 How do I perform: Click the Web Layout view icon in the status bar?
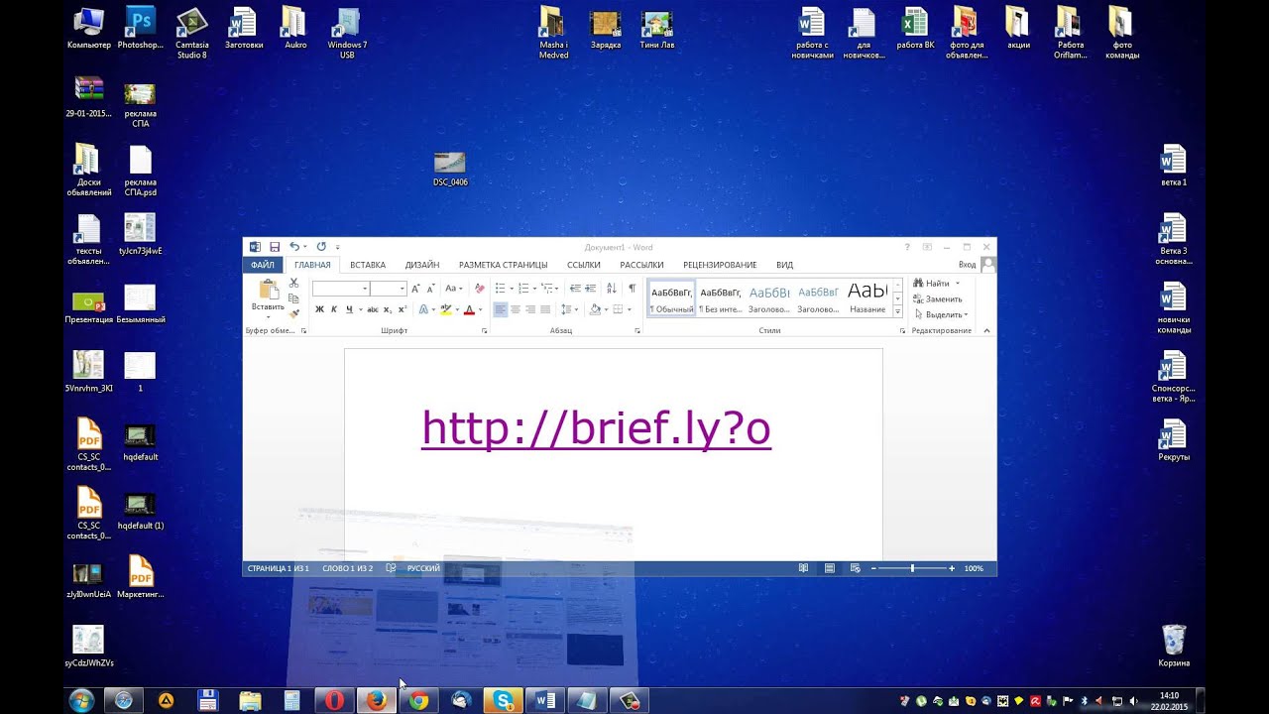855,568
